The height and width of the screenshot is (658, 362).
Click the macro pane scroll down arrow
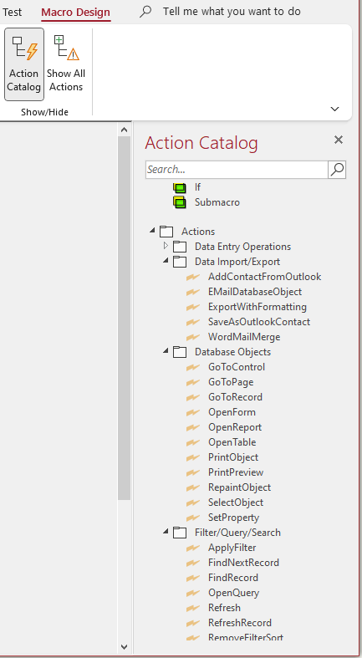pos(125,646)
